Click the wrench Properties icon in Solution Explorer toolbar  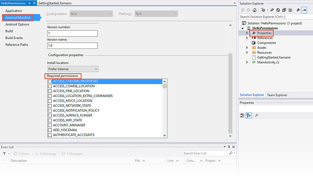298,10
